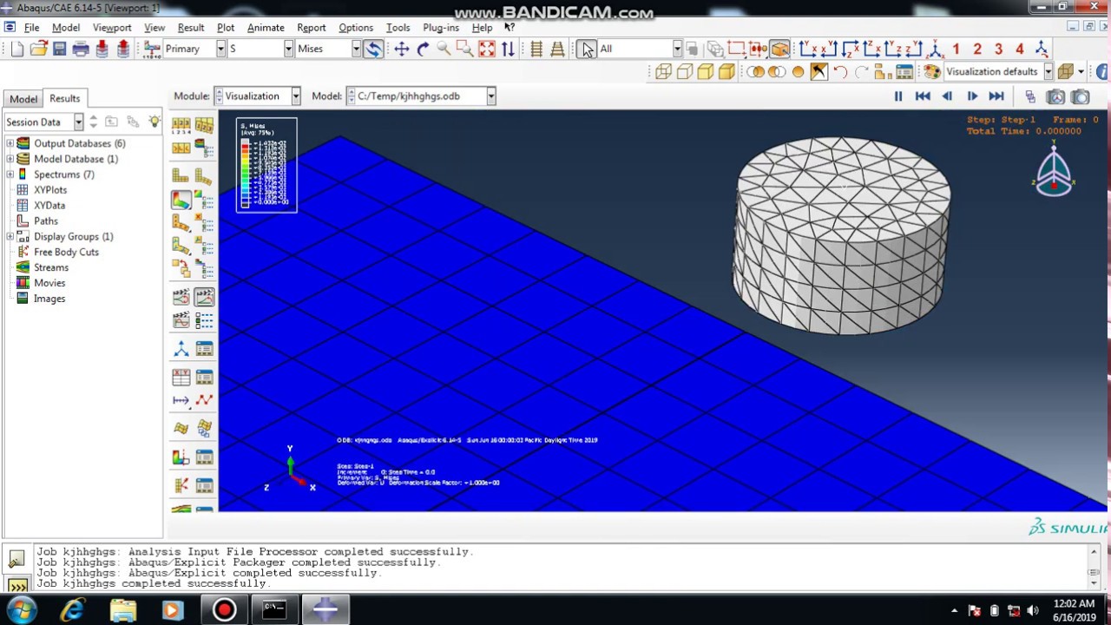Select the Box zoom tool
Image resolution: width=1111 pixels, height=625 pixels.
point(465,49)
